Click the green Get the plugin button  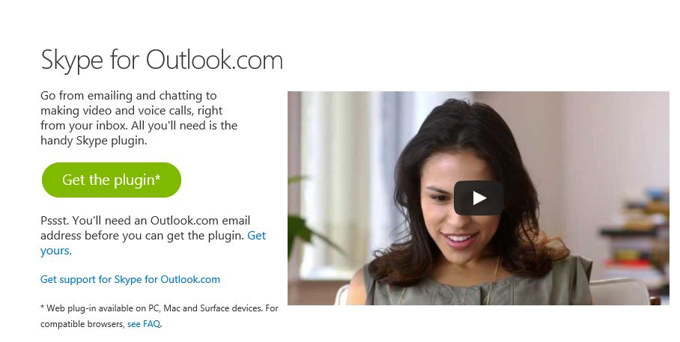point(112,180)
